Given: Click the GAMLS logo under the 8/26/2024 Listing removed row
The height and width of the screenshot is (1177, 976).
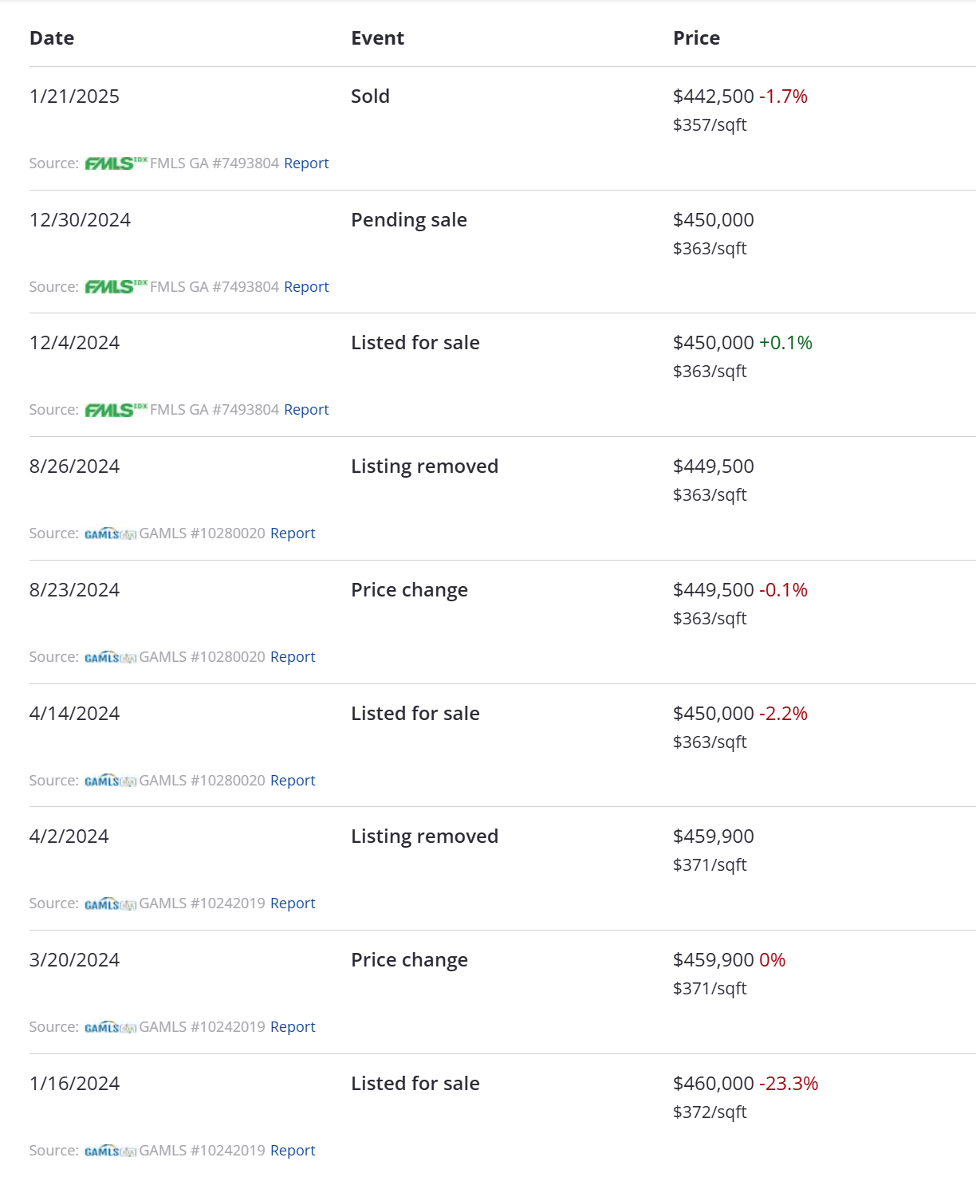Looking at the screenshot, I should pyautogui.click(x=111, y=533).
